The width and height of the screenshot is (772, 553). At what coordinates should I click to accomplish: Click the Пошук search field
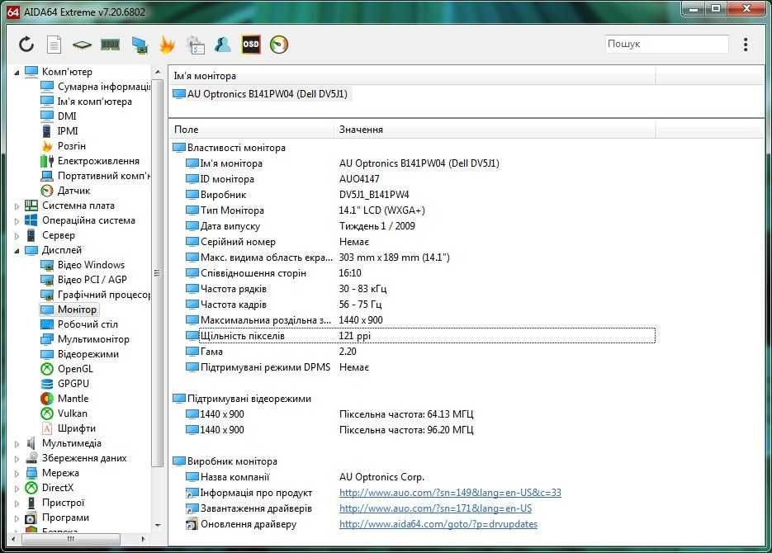point(666,44)
